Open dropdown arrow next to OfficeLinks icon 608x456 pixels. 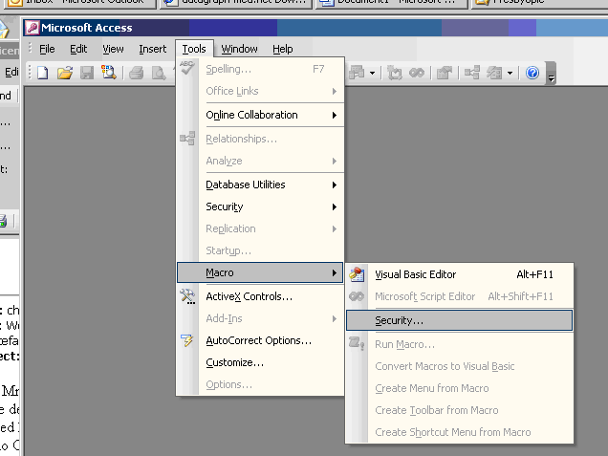pos(372,73)
